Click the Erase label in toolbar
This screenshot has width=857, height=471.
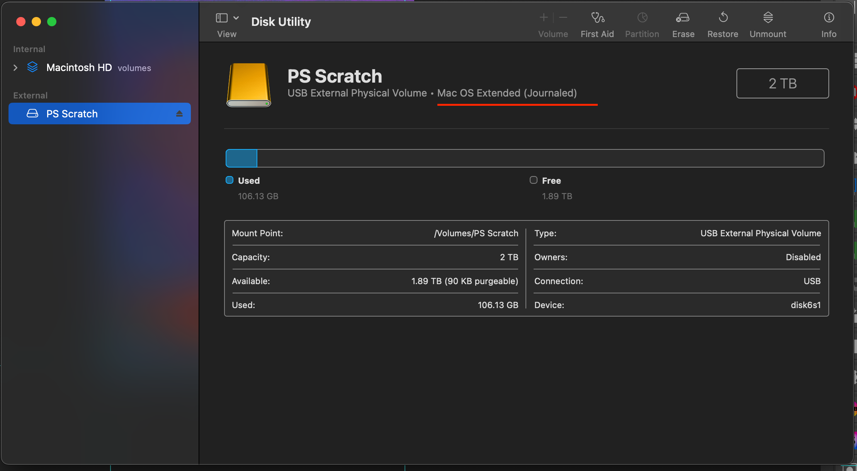coord(683,34)
